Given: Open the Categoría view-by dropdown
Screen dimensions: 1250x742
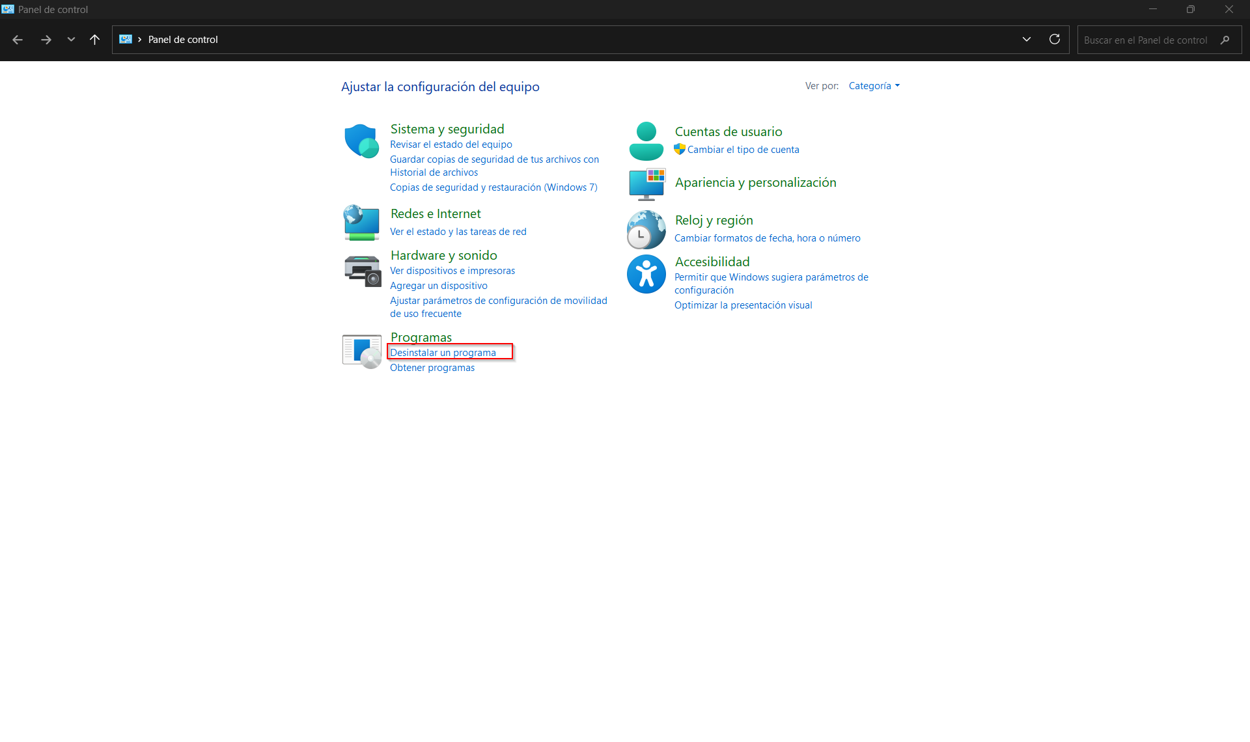Looking at the screenshot, I should (x=874, y=86).
